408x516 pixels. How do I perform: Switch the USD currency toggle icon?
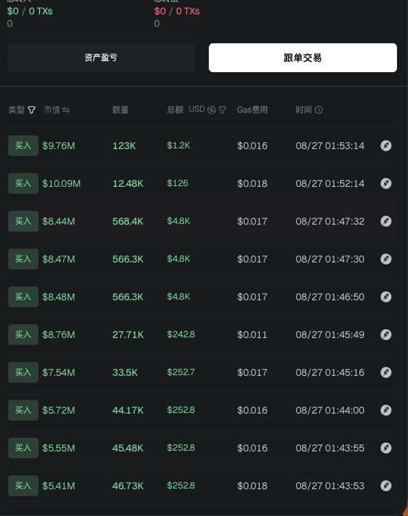212,110
